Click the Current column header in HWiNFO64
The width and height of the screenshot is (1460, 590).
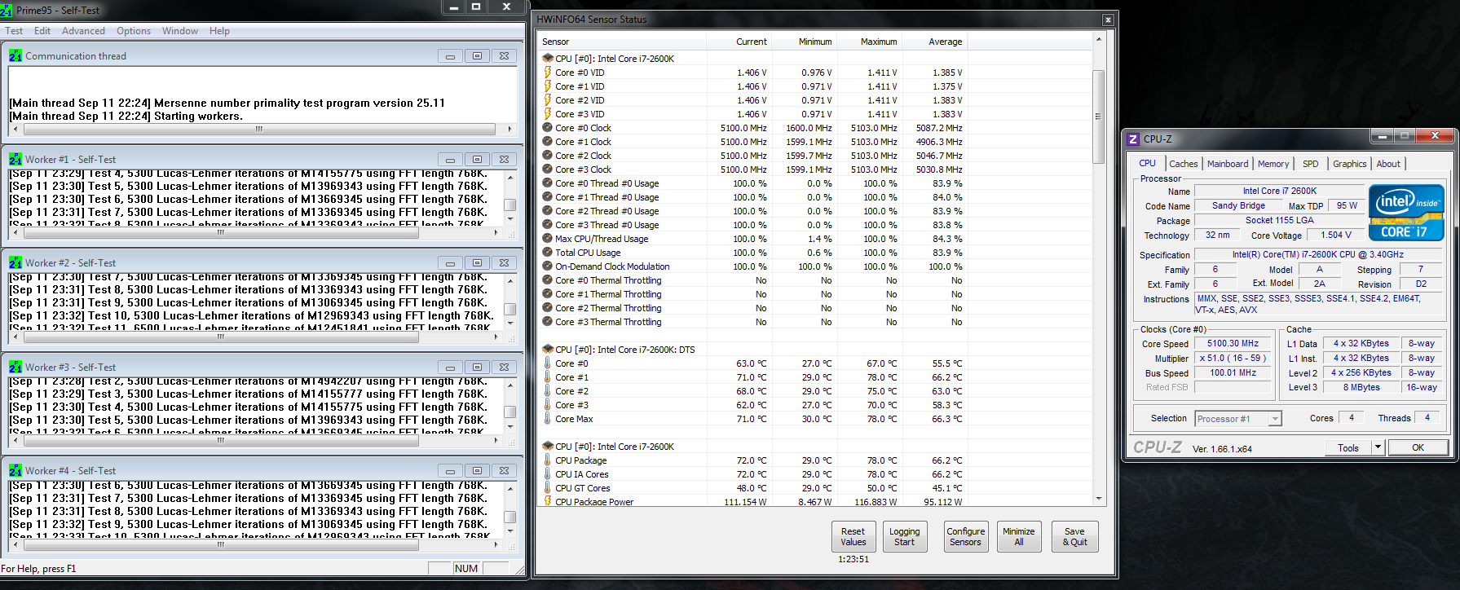click(739, 42)
